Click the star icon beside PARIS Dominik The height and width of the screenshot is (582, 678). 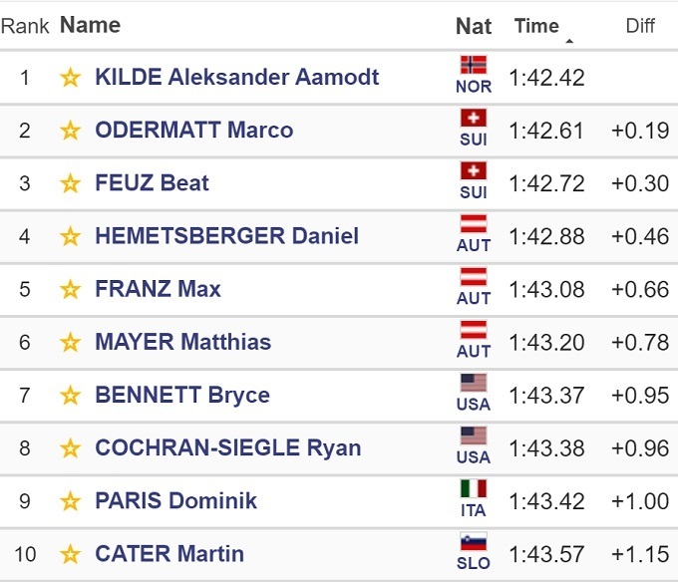(70, 500)
